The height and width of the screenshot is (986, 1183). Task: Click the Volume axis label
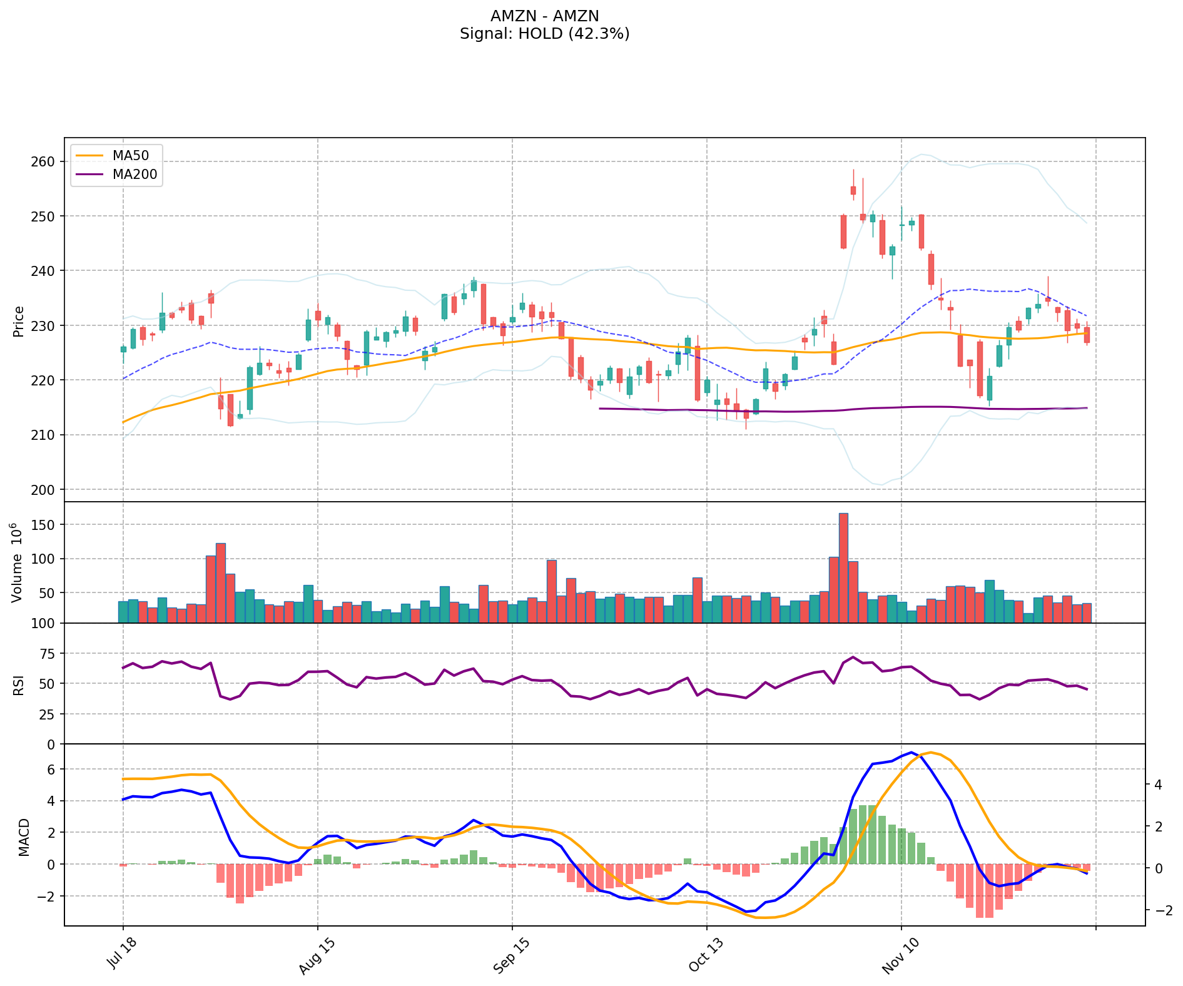(x=17, y=562)
